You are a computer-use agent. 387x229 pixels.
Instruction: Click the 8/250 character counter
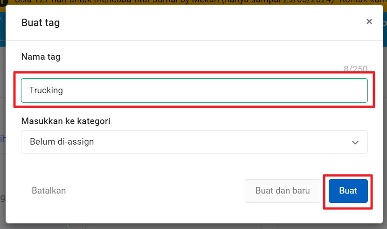tap(355, 69)
